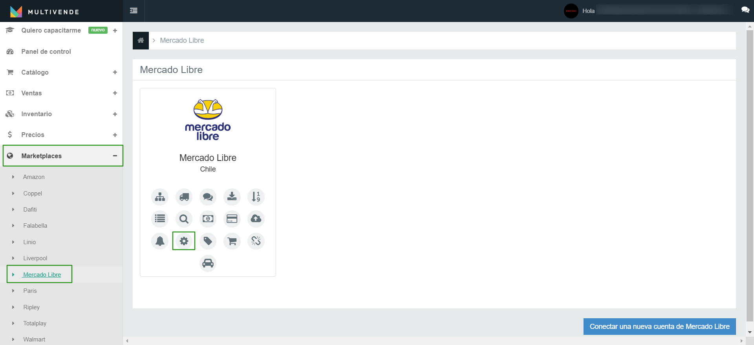
Task: Click the magnifying glass search icon
Action: [184, 219]
